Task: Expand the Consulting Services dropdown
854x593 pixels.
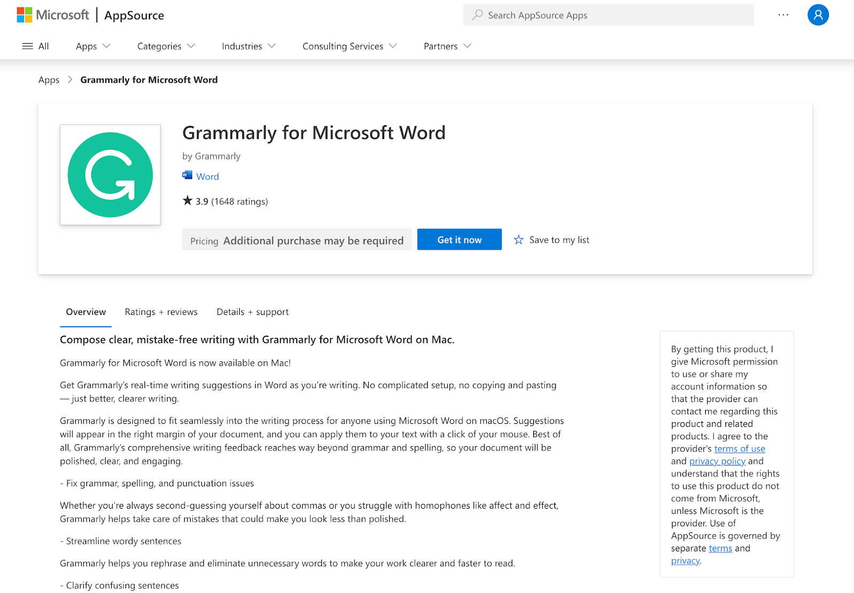Action: click(x=350, y=46)
